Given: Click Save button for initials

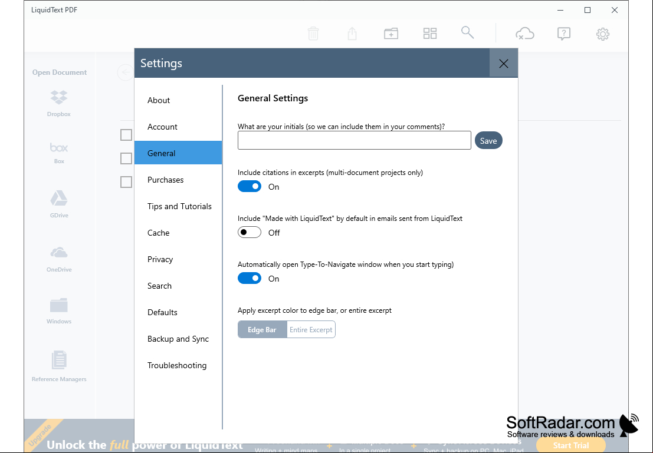Looking at the screenshot, I should click(488, 141).
